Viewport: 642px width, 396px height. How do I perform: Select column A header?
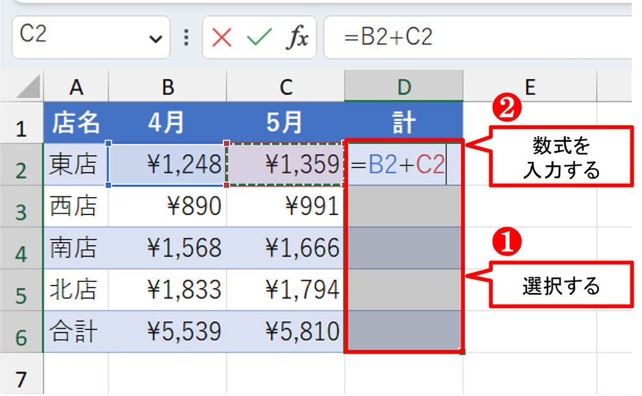tap(76, 87)
